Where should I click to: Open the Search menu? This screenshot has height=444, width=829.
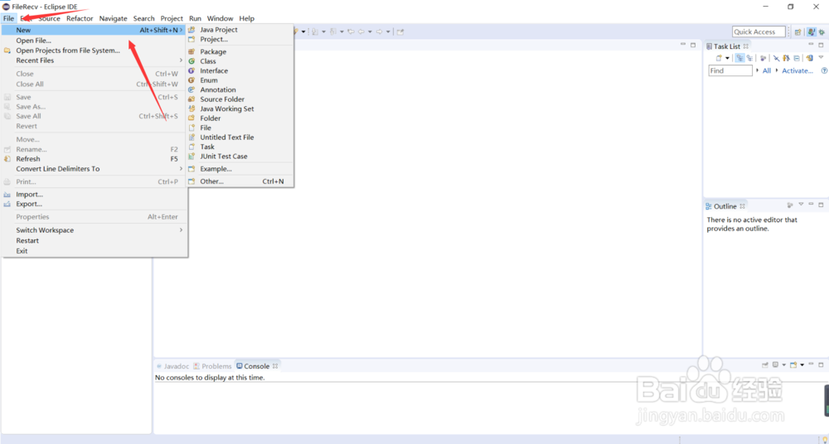coord(143,18)
